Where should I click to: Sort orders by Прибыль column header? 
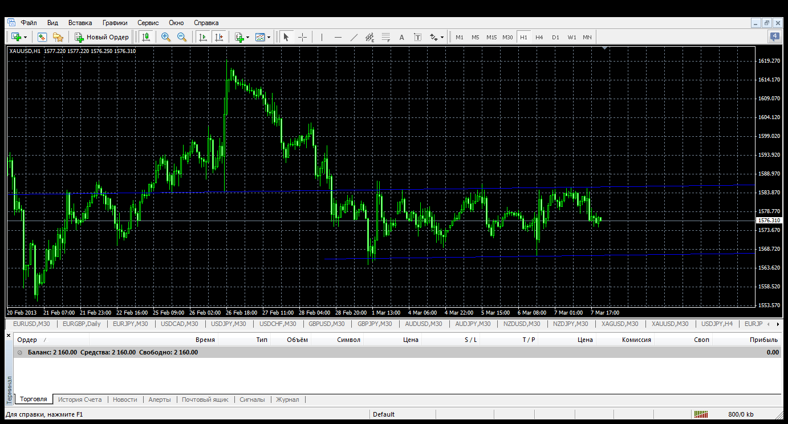[763, 340]
